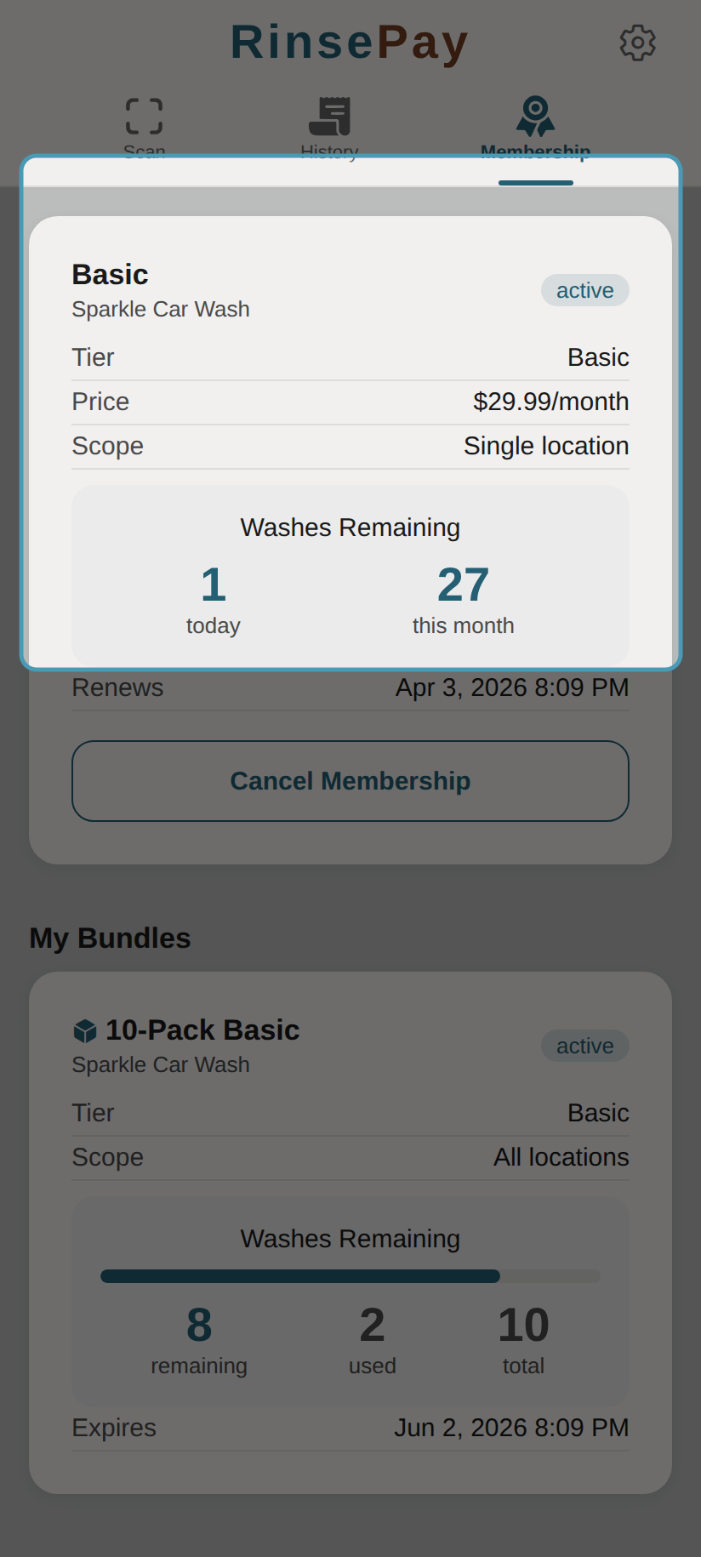The width and height of the screenshot is (701, 1557).
Task: Click the cube icon beside 10-Pack Basic
Action: 83,1029
